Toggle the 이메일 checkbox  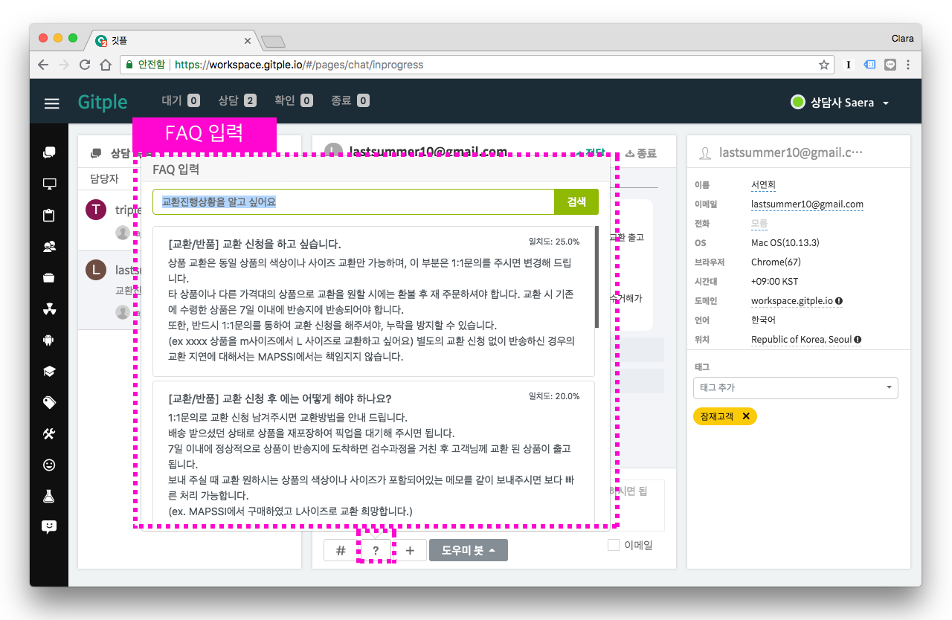click(x=614, y=545)
